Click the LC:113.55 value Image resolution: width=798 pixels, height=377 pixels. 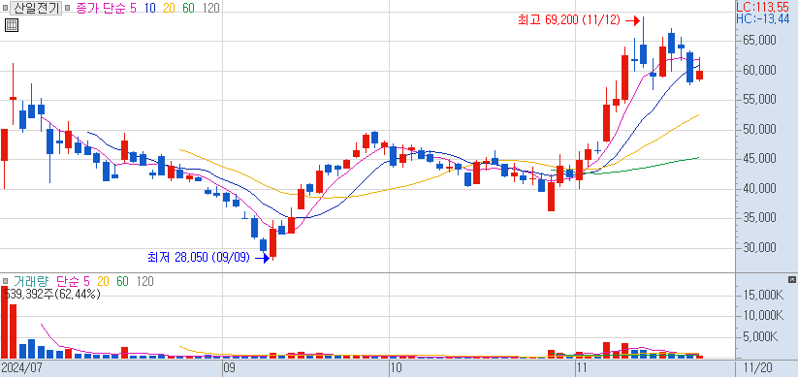tap(763, 7)
